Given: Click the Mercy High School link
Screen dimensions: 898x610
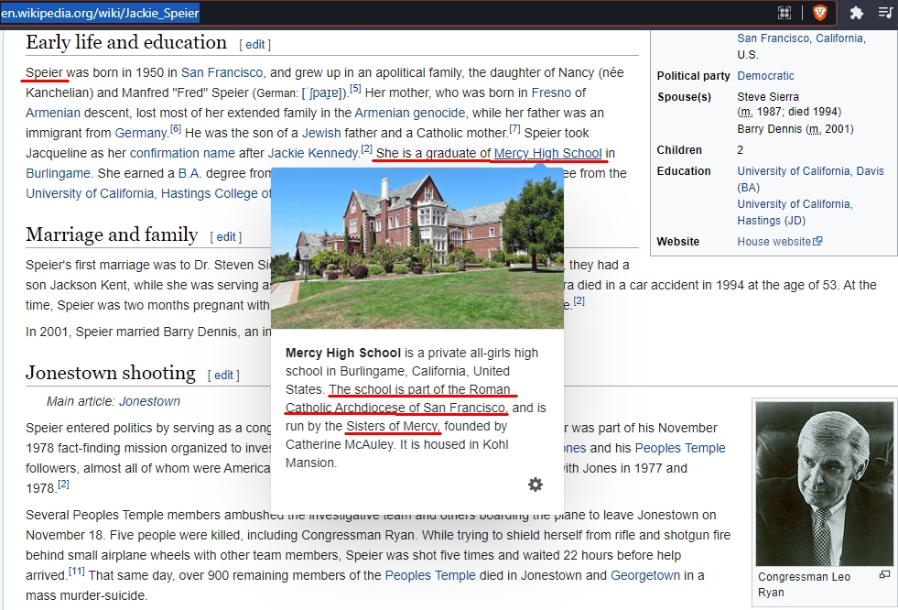Looking at the screenshot, I should tap(548, 153).
